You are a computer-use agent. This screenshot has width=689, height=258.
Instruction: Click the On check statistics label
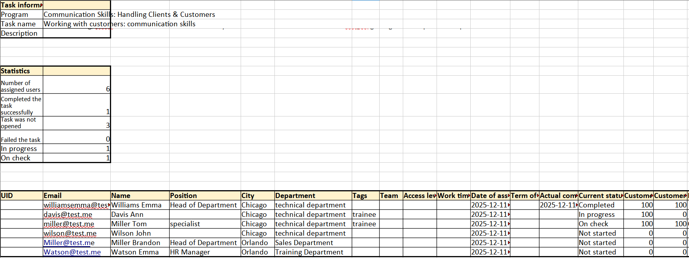tap(21, 158)
